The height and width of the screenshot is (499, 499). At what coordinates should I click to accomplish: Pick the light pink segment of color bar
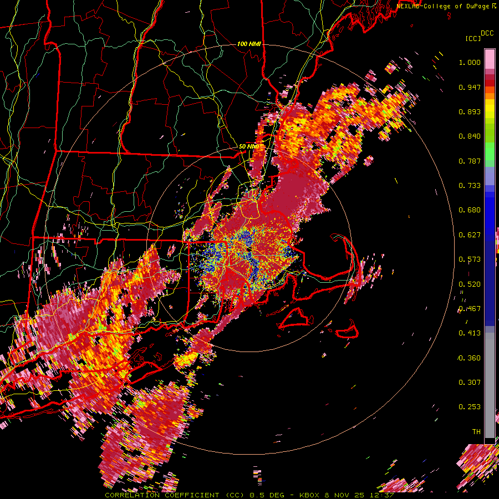click(490, 59)
